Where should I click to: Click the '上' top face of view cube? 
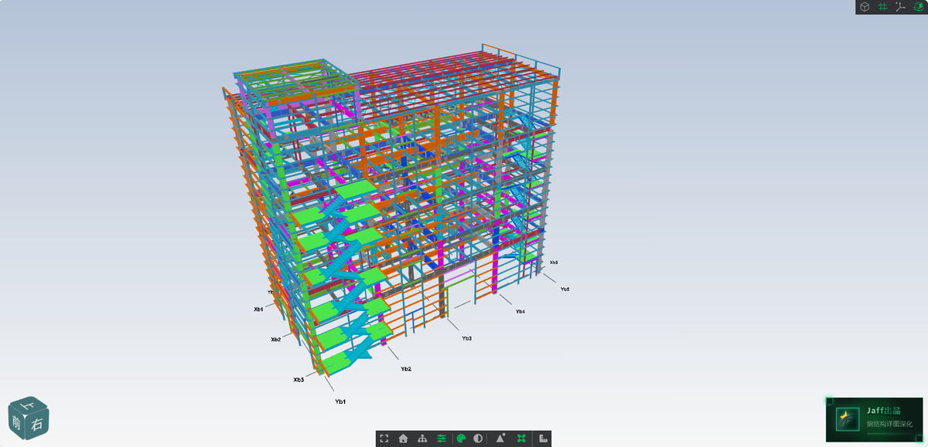[30, 405]
